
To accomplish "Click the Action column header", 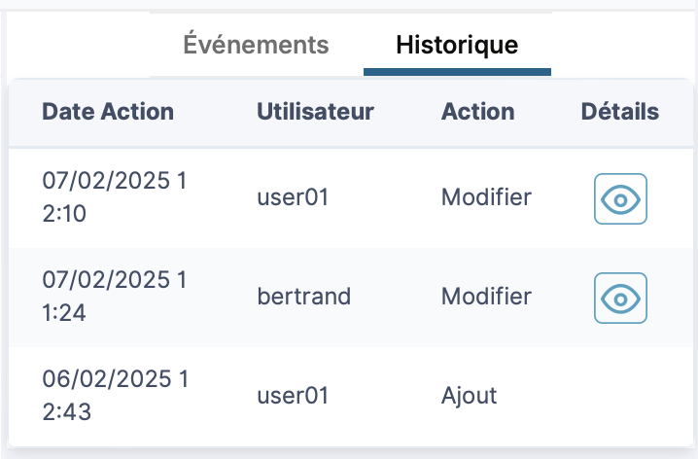I will [x=477, y=112].
